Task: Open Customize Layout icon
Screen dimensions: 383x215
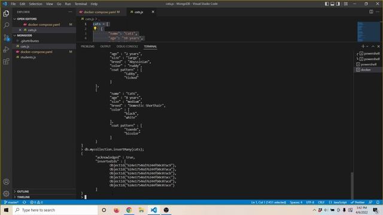Action: click(346, 4)
